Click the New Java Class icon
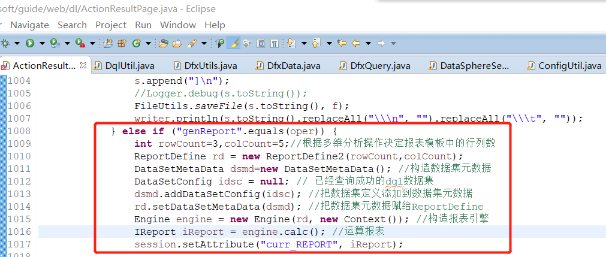 [136, 43]
